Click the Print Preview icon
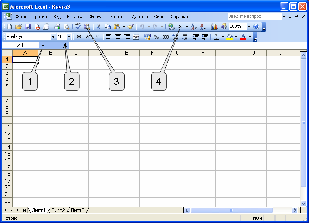 click(x=67, y=27)
